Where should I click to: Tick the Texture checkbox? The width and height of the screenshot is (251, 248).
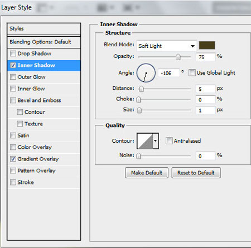pos(20,124)
